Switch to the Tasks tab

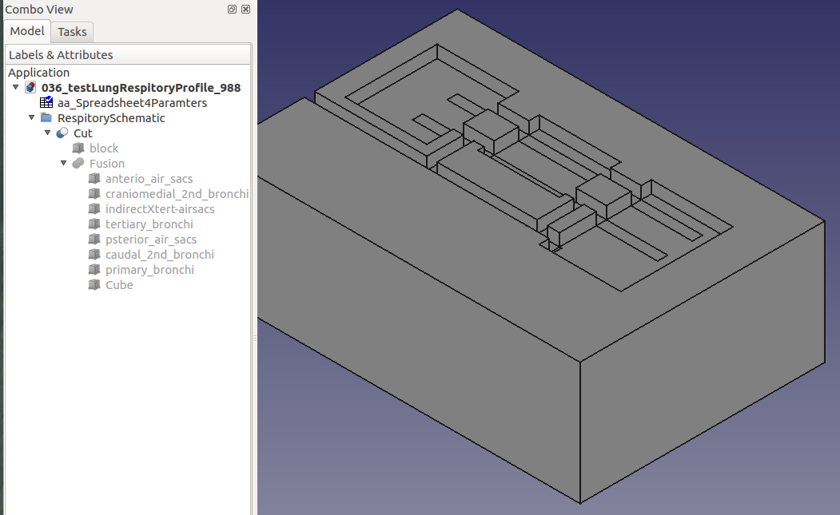(72, 32)
